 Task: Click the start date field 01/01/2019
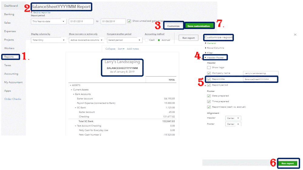[81, 21]
